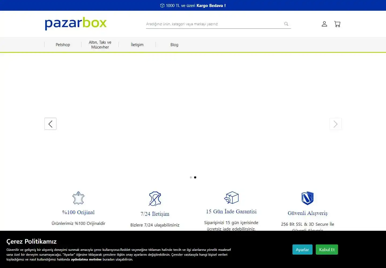Image resolution: width=386 pixels, height=268 pixels.
Task: Click the Ayarlar cookie settings button
Action: pyautogui.click(x=302, y=250)
